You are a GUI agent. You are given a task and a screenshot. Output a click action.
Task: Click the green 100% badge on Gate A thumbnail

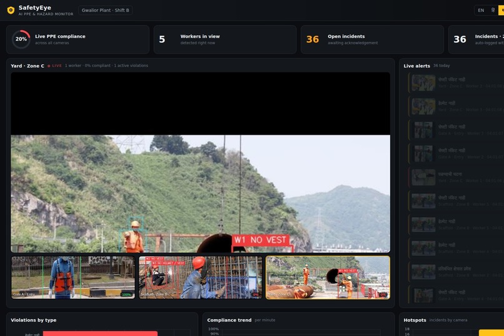126,295
